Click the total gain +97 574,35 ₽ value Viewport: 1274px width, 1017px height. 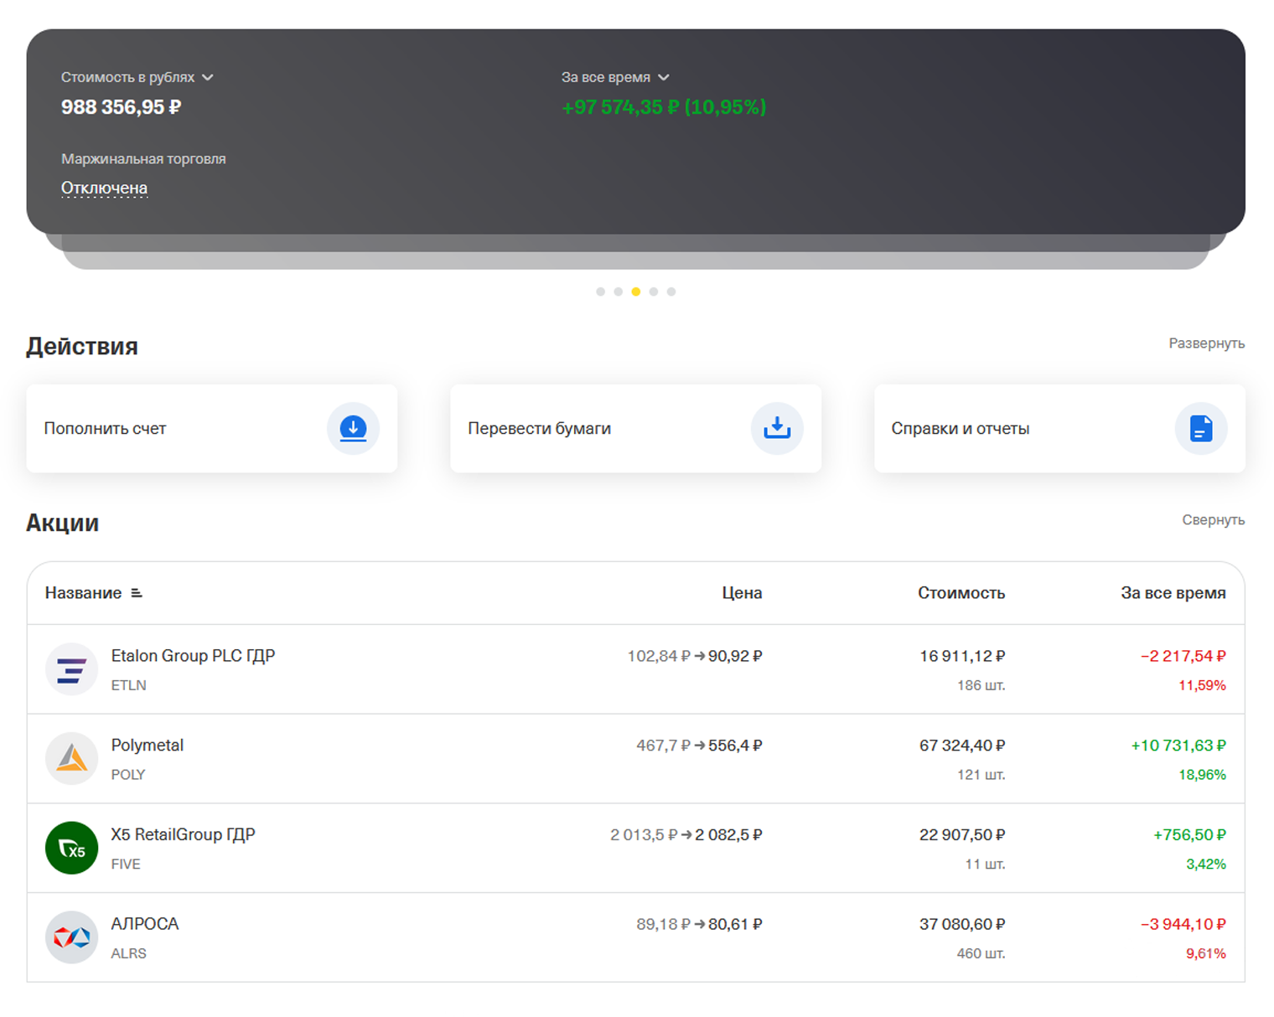click(x=664, y=107)
